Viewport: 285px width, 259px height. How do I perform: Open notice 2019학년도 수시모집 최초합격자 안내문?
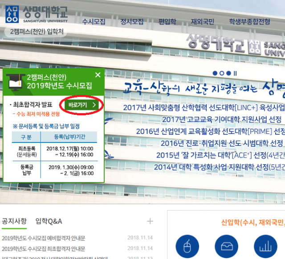pyautogui.click(x=44, y=249)
